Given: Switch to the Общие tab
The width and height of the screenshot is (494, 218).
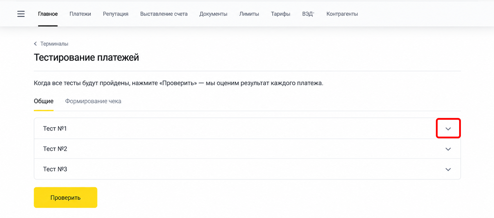Looking at the screenshot, I should [x=44, y=101].
